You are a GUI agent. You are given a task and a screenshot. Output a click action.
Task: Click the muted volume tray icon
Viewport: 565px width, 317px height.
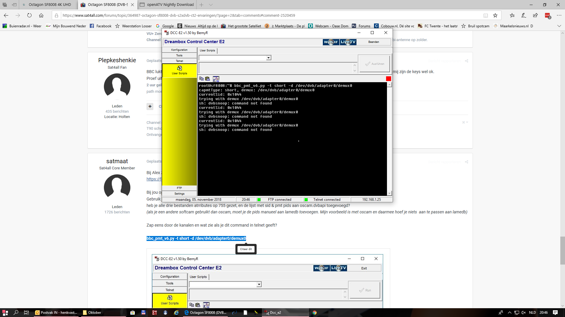coord(524,313)
